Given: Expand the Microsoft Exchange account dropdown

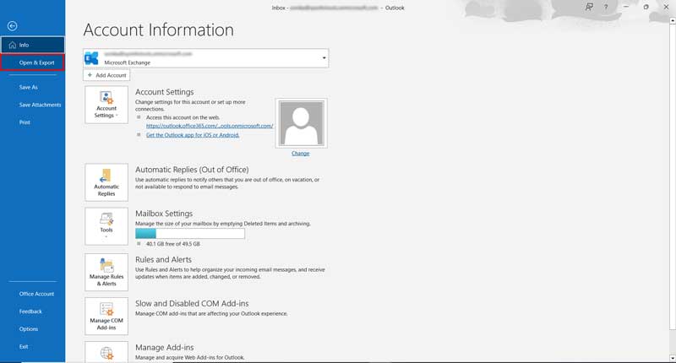Looking at the screenshot, I should pyautogui.click(x=324, y=58).
